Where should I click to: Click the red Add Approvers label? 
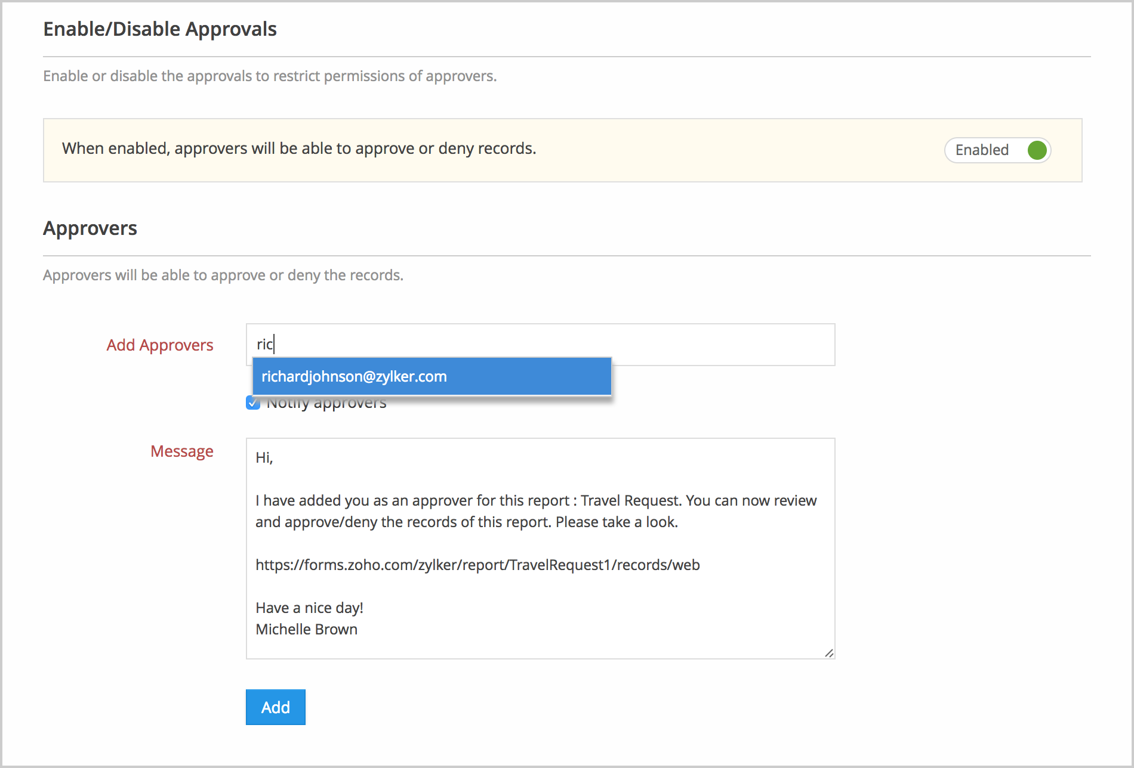pyautogui.click(x=159, y=345)
